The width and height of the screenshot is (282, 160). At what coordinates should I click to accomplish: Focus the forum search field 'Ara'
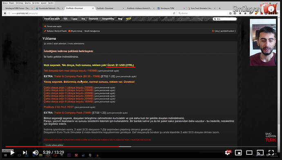(x=225, y=19)
